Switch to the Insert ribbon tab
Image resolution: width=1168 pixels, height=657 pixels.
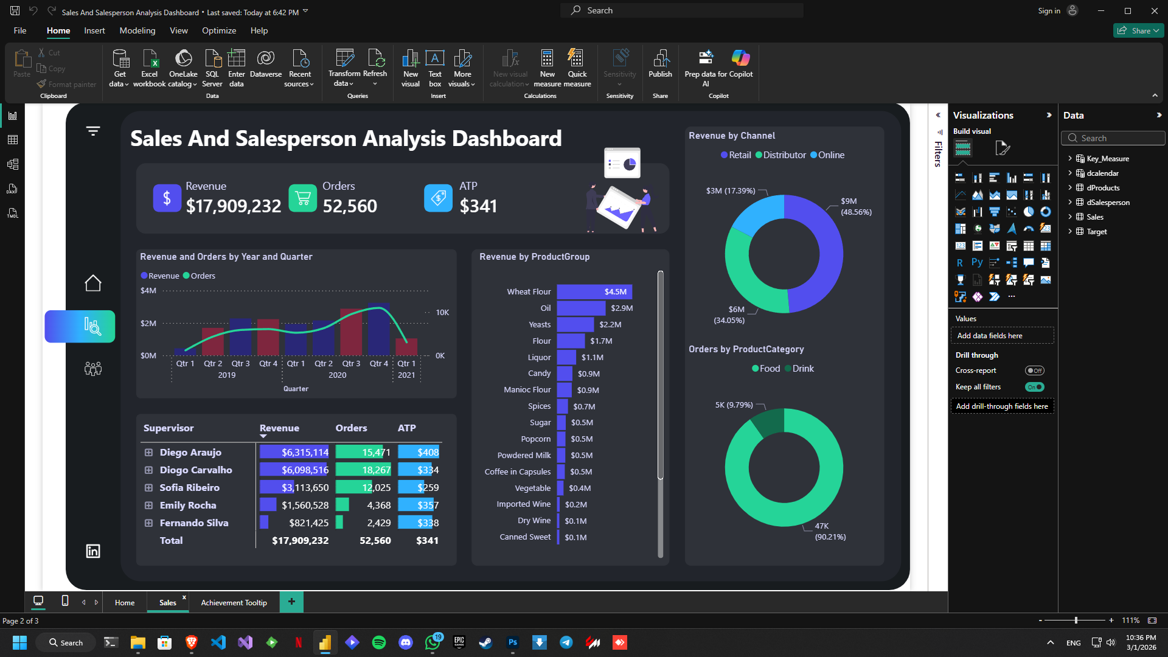[x=94, y=30]
